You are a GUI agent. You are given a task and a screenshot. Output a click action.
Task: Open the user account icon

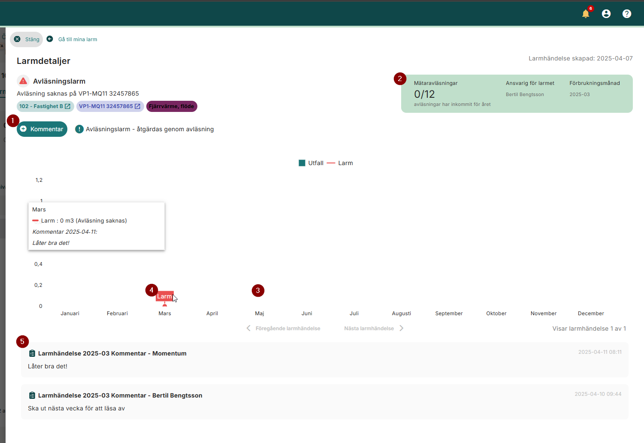click(606, 14)
